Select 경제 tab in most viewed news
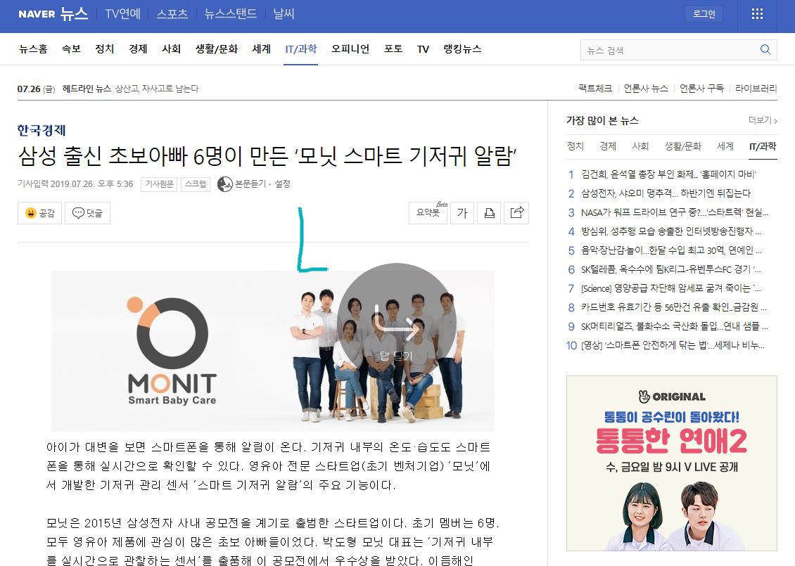Viewport: 795px width, 566px height. tap(607, 146)
